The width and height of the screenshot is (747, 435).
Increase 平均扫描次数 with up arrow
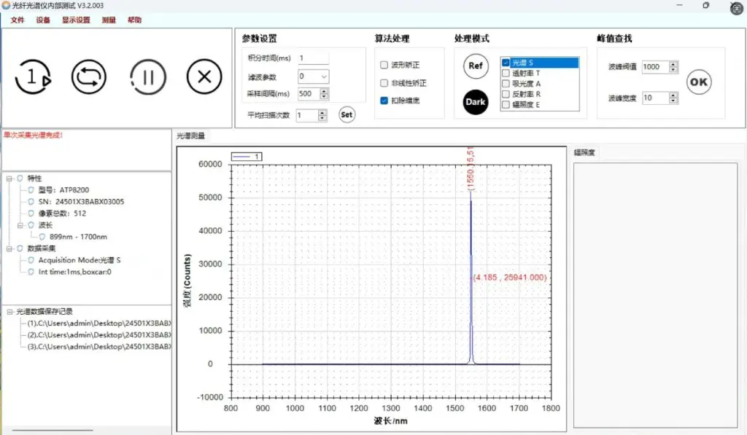click(x=322, y=113)
